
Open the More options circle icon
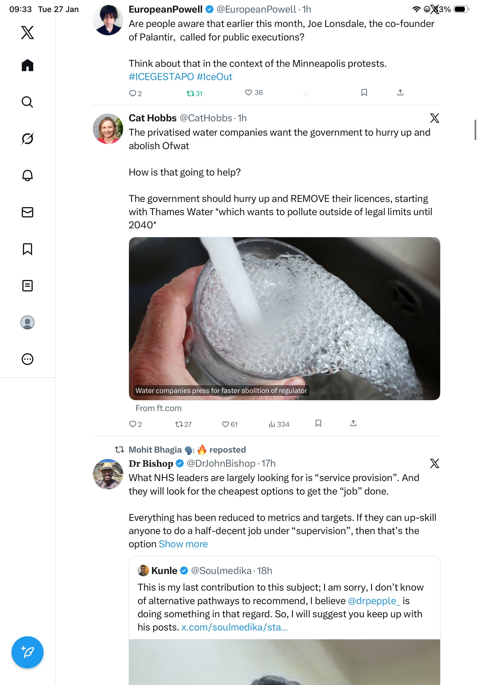click(x=28, y=359)
